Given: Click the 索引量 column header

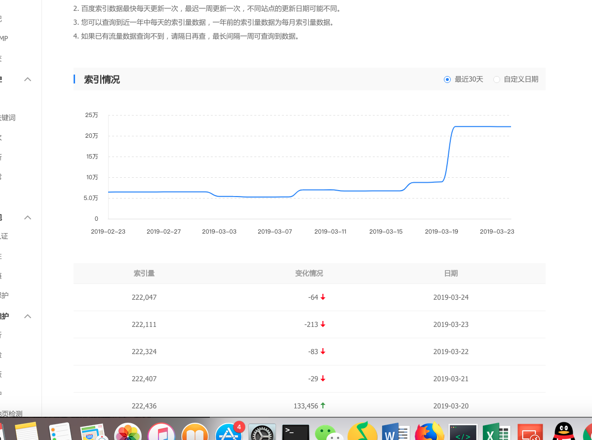Looking at the screenshot, I should click(144, 274).
